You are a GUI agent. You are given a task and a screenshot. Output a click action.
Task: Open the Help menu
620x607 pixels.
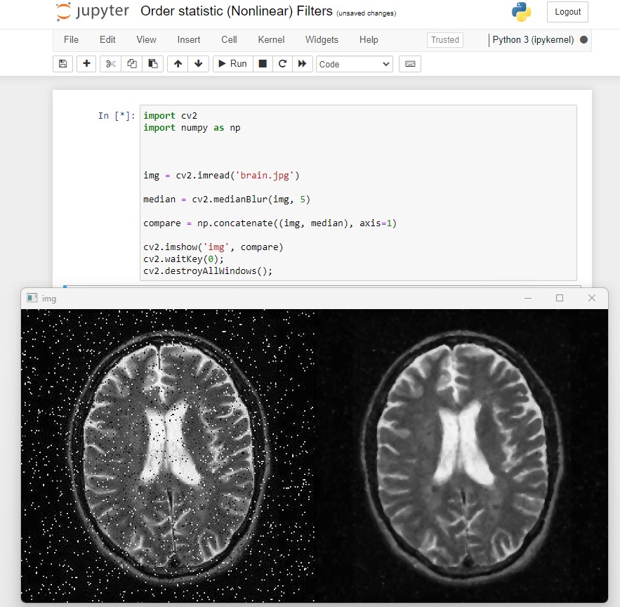point(369,40)
